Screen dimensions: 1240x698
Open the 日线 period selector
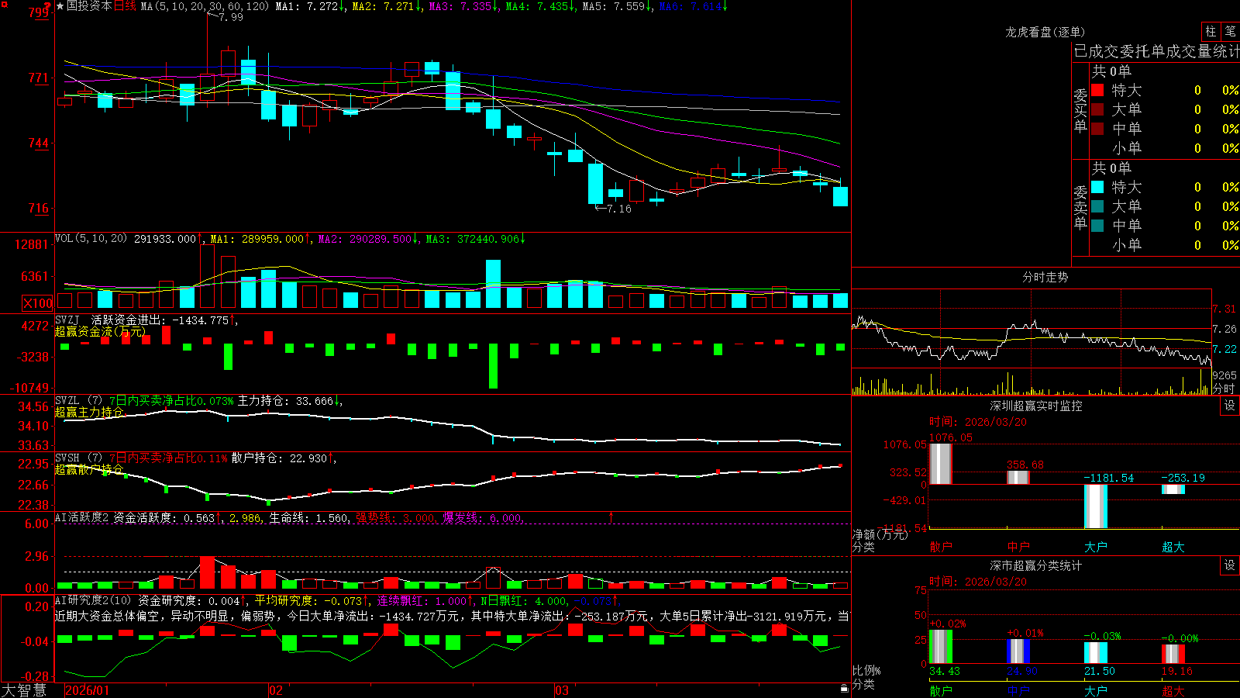point(125,6)
